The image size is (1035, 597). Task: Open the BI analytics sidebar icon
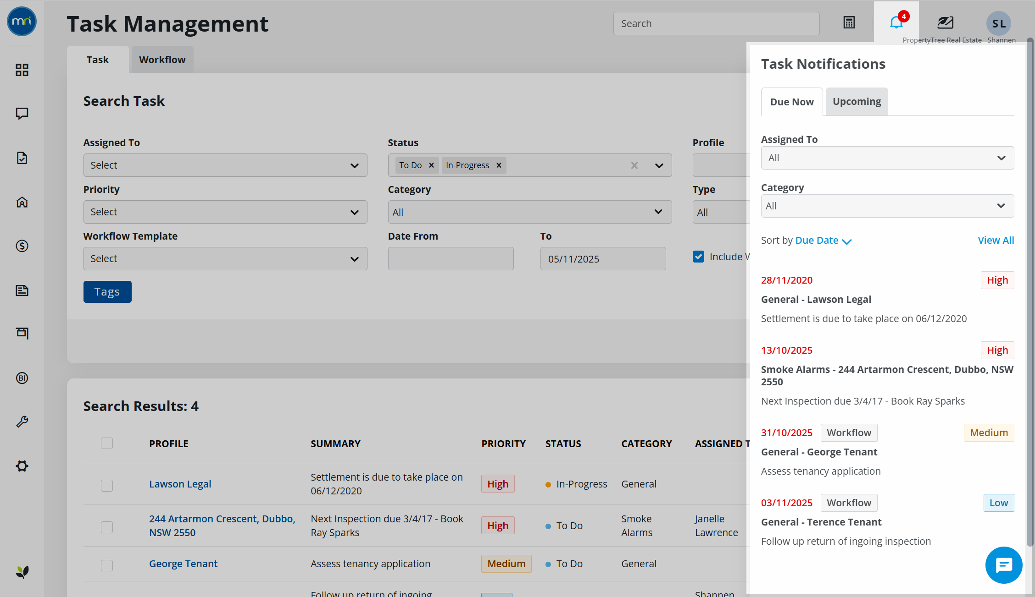click(x=22, y=378)
